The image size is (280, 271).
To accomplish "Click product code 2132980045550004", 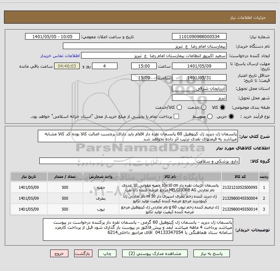I will pyautogui.click(x=240, y=198).
